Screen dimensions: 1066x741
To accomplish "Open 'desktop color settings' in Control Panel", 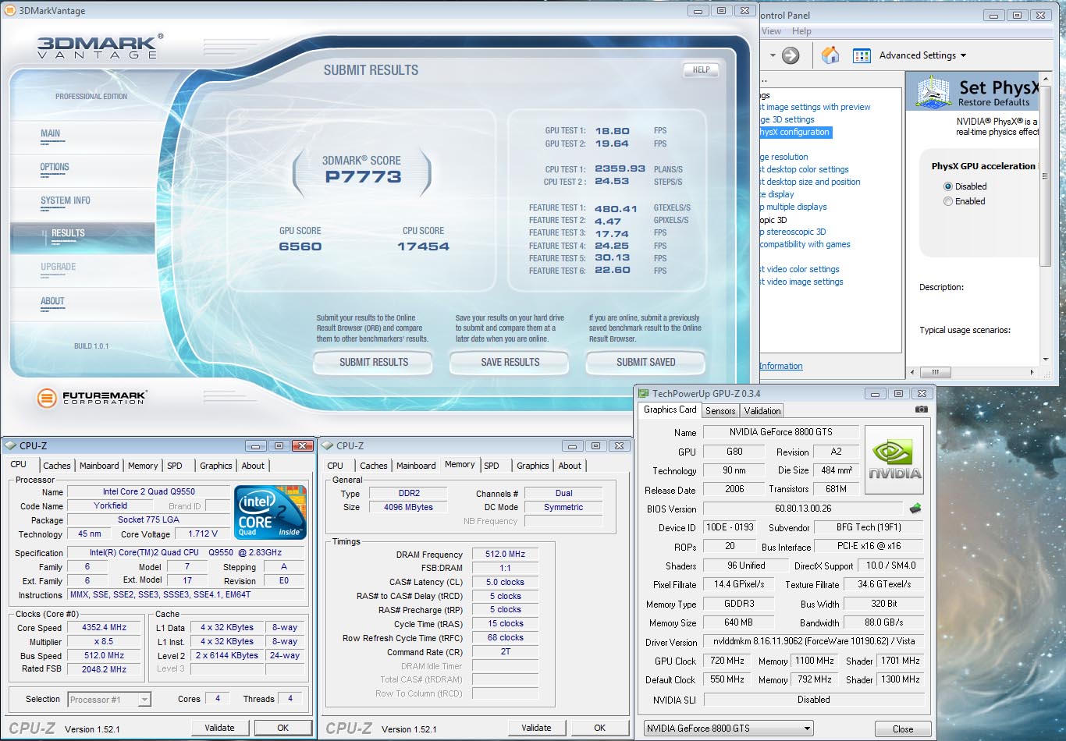I will (805, 169).
